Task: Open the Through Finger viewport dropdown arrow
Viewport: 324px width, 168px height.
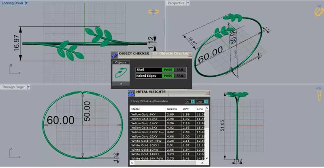Action: 28,87
